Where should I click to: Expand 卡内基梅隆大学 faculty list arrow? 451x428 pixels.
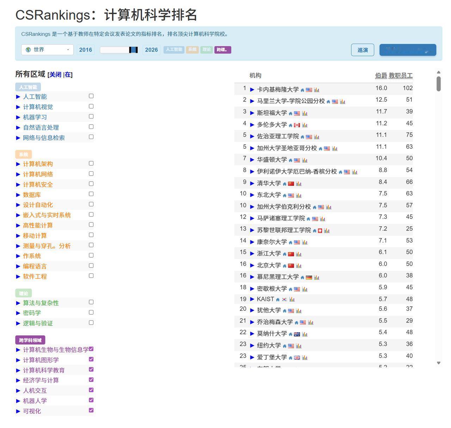(x=252, y=90)
